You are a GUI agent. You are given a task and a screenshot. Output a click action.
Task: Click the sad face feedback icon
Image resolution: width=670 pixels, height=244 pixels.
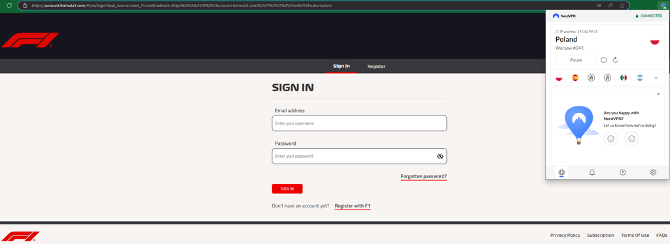click(x=631, y=138)
